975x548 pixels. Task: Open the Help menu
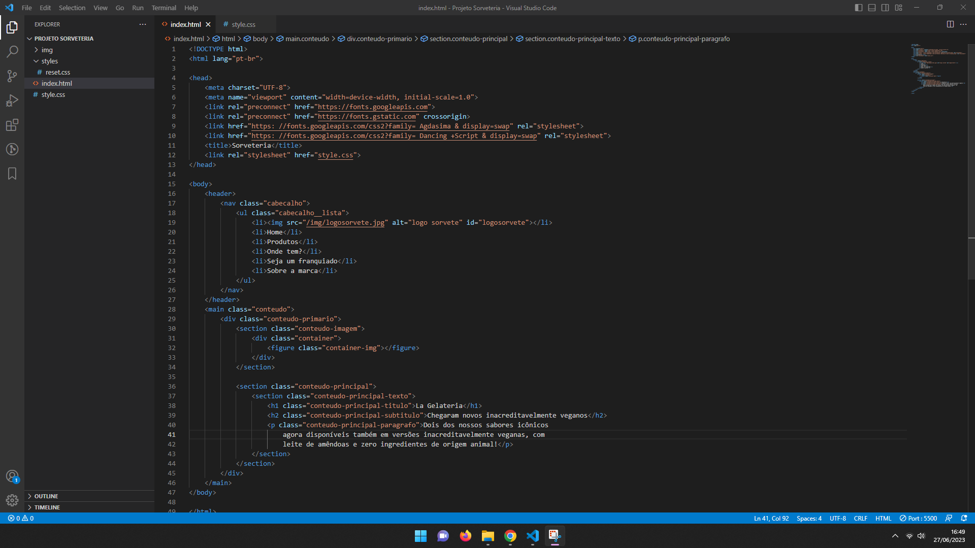191,8
